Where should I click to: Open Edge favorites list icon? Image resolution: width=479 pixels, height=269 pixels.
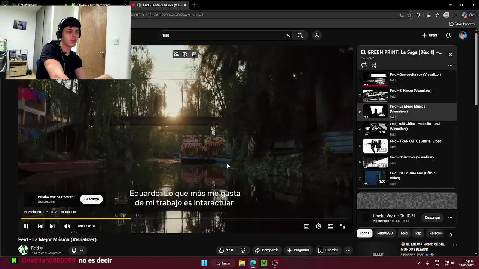437,15
